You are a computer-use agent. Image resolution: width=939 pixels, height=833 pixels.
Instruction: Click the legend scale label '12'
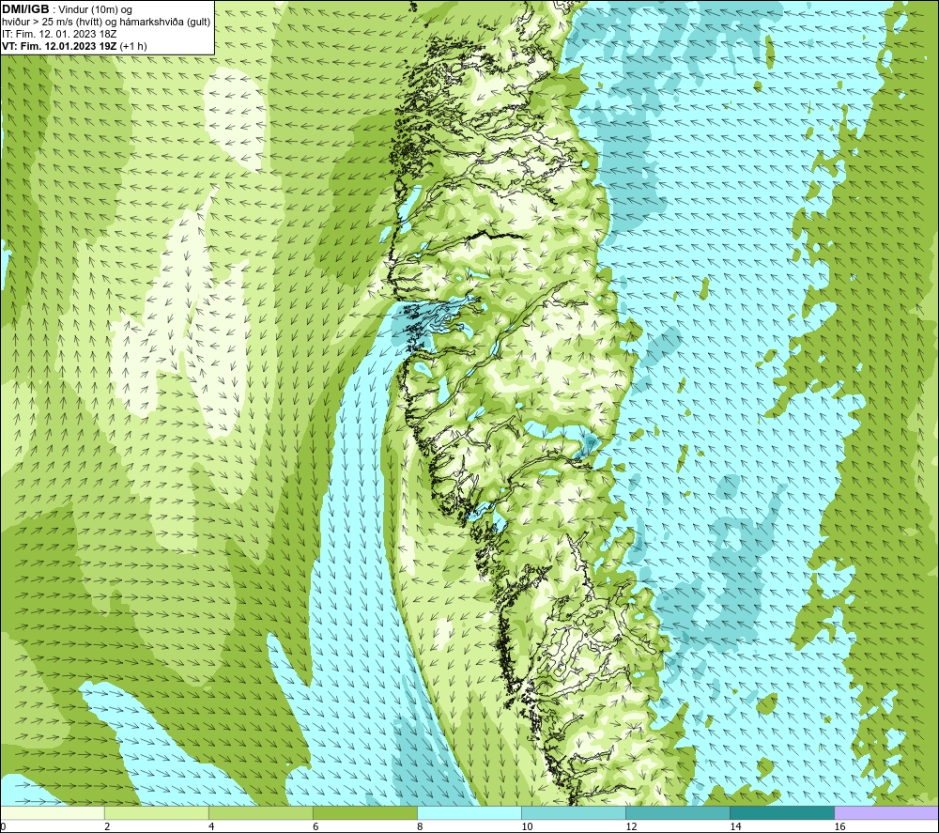631,827
